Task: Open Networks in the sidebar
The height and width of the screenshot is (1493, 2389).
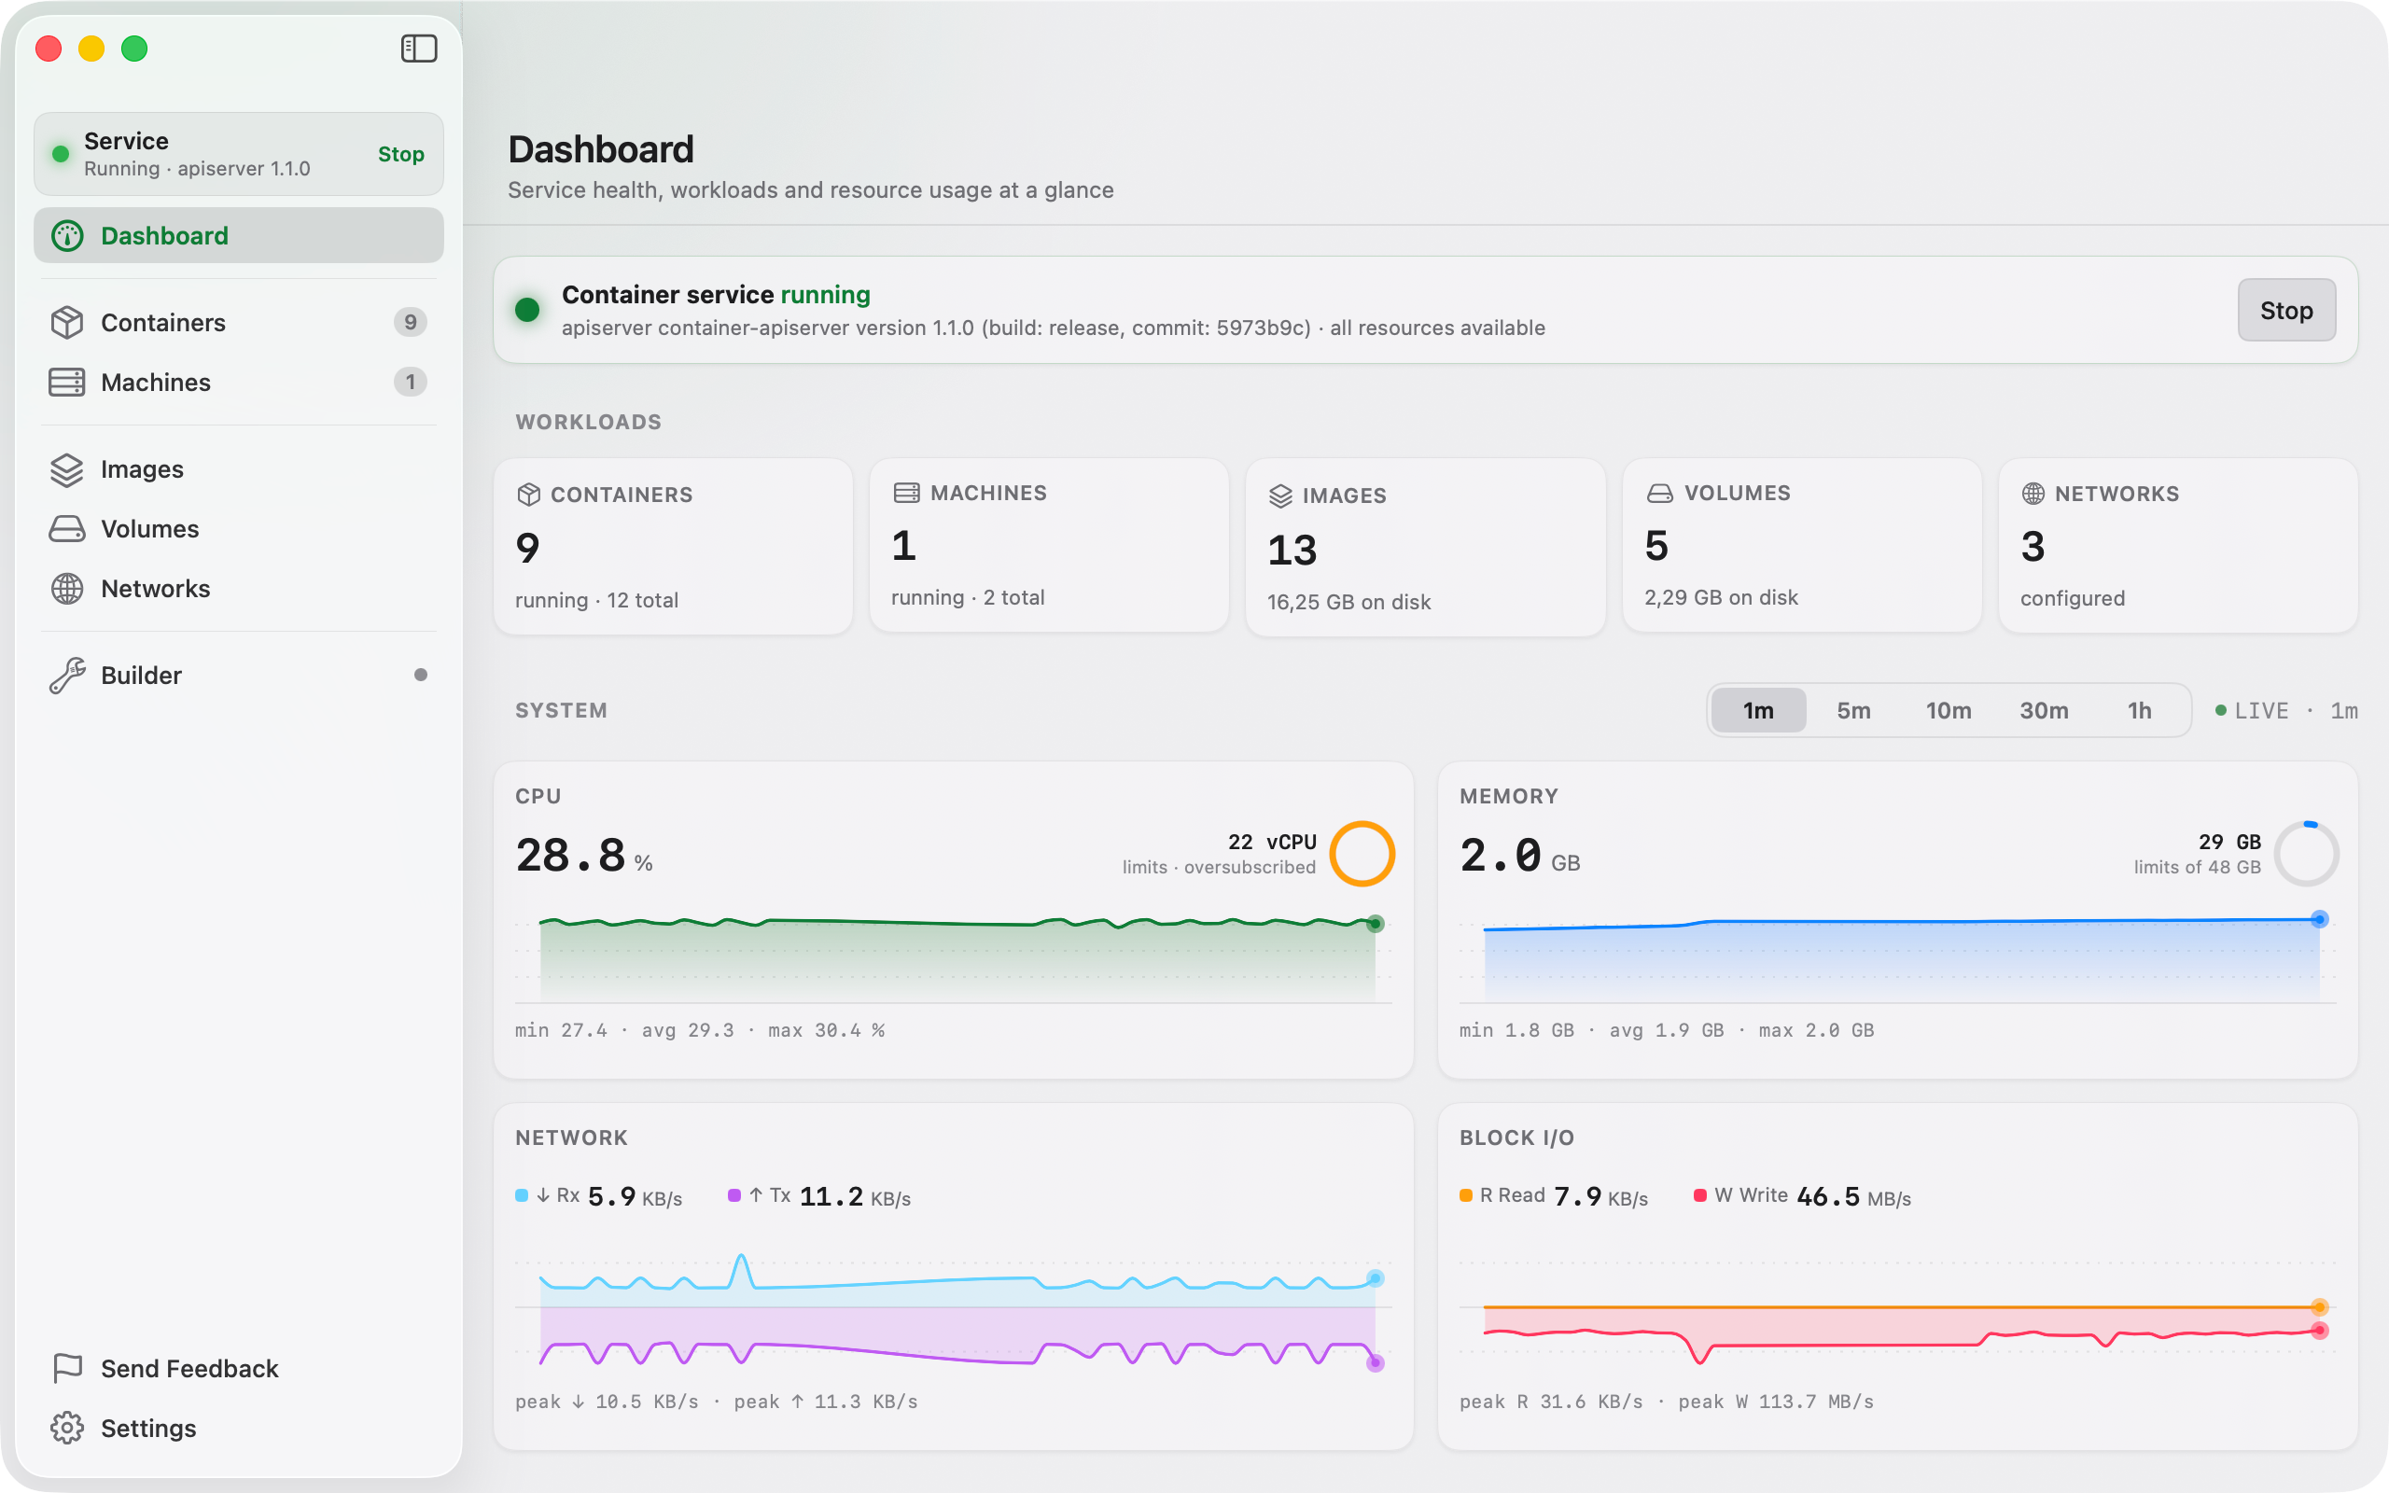Action: [x=238, y=589]
